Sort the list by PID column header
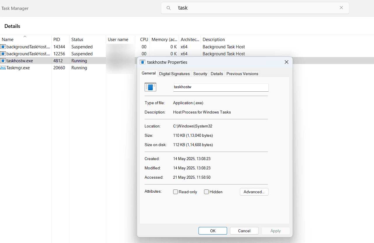 point(60,39)
